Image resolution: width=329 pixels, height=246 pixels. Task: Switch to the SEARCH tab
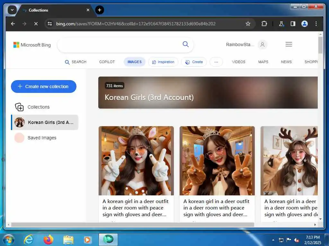(76, 62)
